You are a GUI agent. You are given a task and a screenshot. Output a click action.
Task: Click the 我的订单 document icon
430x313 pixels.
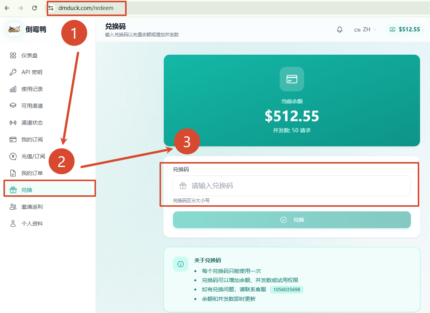(x=13, y=173)
